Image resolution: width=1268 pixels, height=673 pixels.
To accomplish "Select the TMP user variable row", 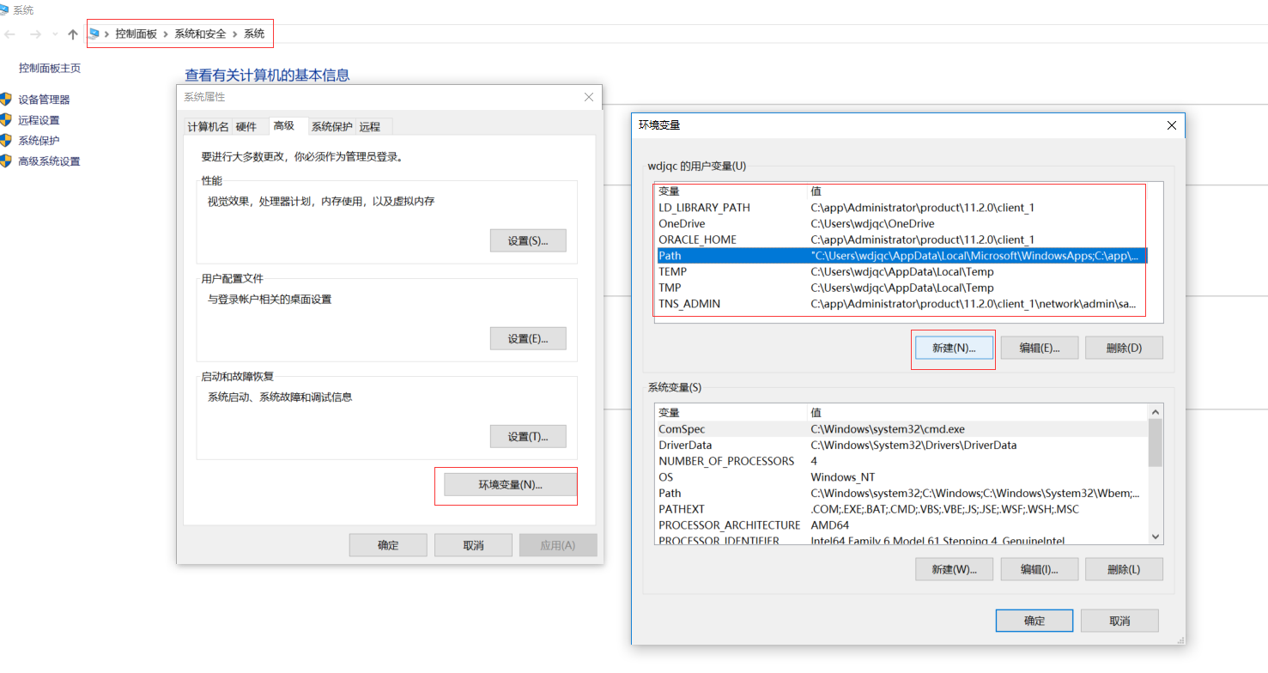I will click(901, 288).
